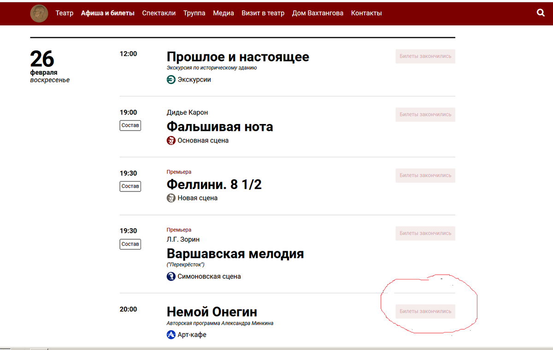
Task: Show Состав for Варшавская мелодия
Action: pos(130,244)
